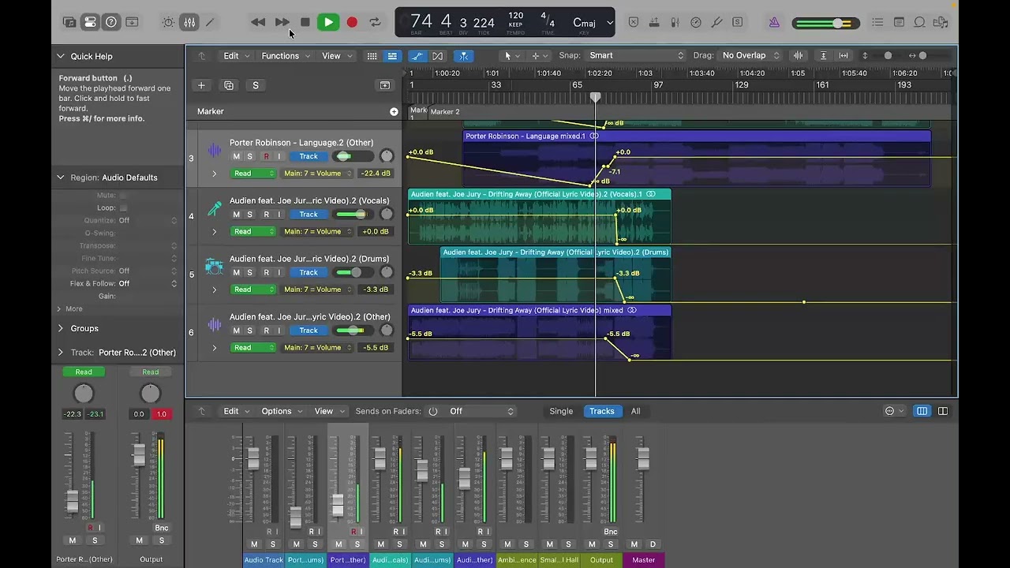The height and width of the screenshot is (568, 1010).
Task: Toggle input monitoring on Audien (Other) track 6
Action: pyautogui.click(x=279, y=331)
